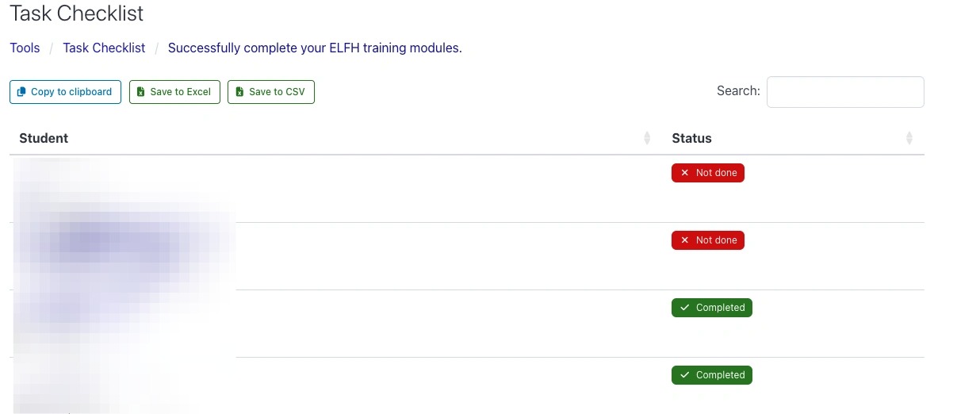Export the table with Save to Excel
957x414 pixels.
pyautogui.click(x=174, y=92)
